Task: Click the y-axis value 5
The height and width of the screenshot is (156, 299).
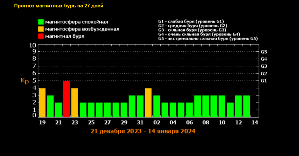Action: click(34, 81)
